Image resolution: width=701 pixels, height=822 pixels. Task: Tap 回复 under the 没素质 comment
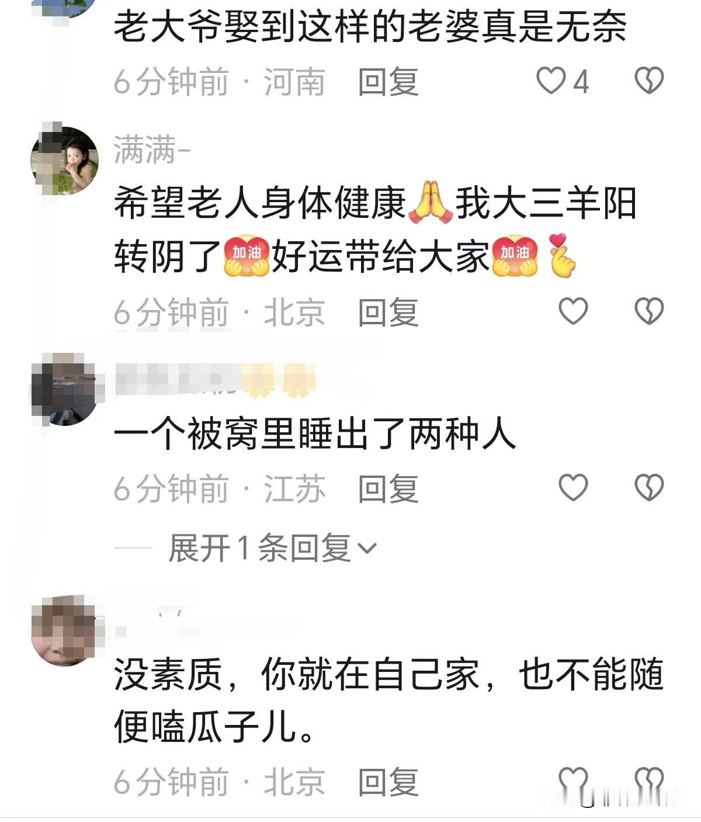coord(388,782)
